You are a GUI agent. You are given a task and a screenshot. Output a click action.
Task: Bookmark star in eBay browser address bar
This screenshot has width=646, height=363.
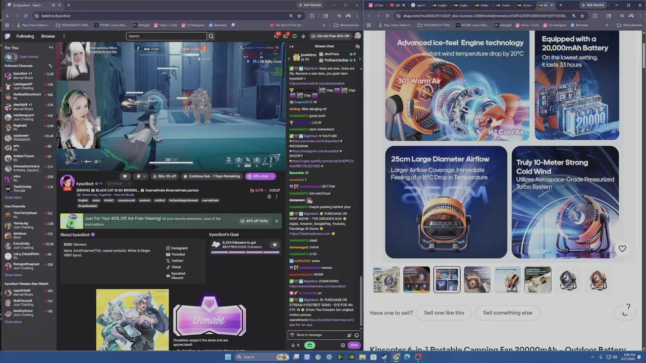coord(582,16)
